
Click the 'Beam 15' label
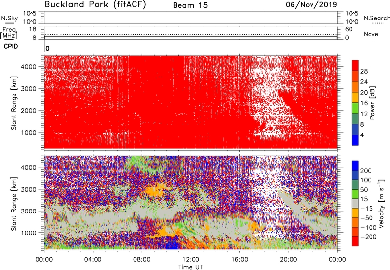pyautogui.click(x=190, y=5)
